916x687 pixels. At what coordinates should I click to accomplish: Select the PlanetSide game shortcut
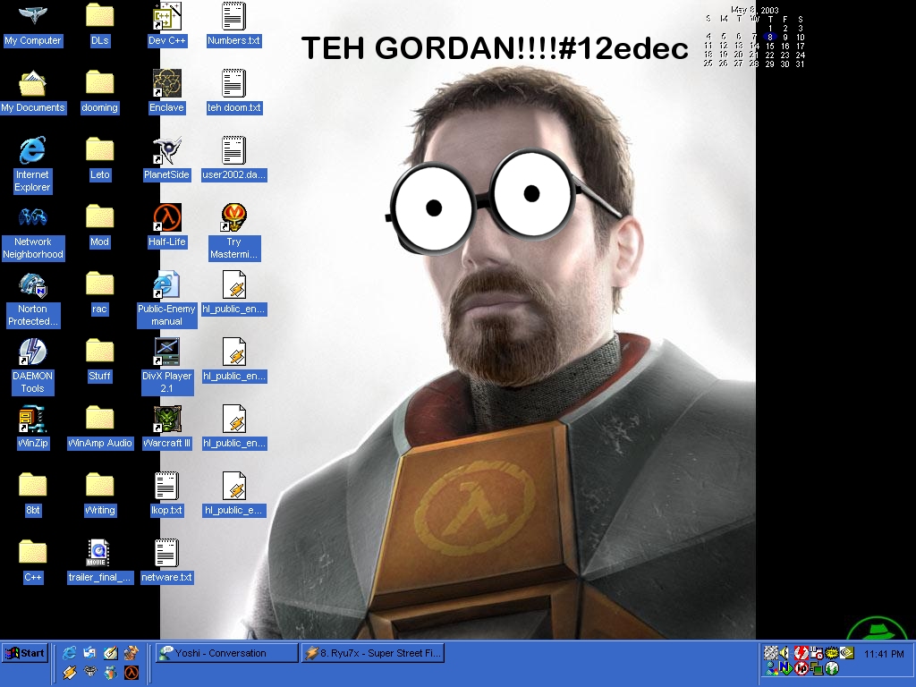tap(166, 159)
